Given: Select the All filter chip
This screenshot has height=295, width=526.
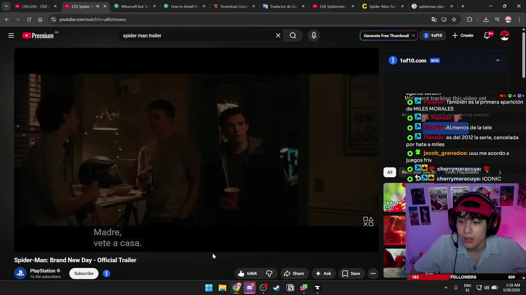Looking at the screenshot, I should (x=390, y=172).
